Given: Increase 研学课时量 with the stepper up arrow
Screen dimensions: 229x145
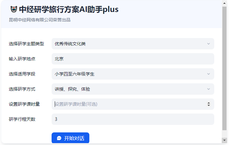Looking at the screenshot, I should point(209,103).
